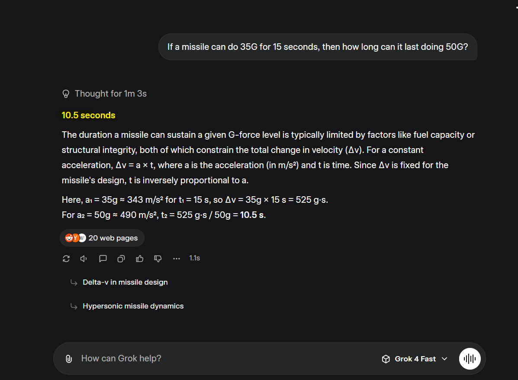Start a thread with the comment icon
Screen dimensions: 518x380
coord(103,259)
